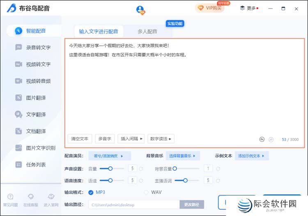Click 清空文本 button
Screen dimensions: 308x216
[x=80, y=139]
